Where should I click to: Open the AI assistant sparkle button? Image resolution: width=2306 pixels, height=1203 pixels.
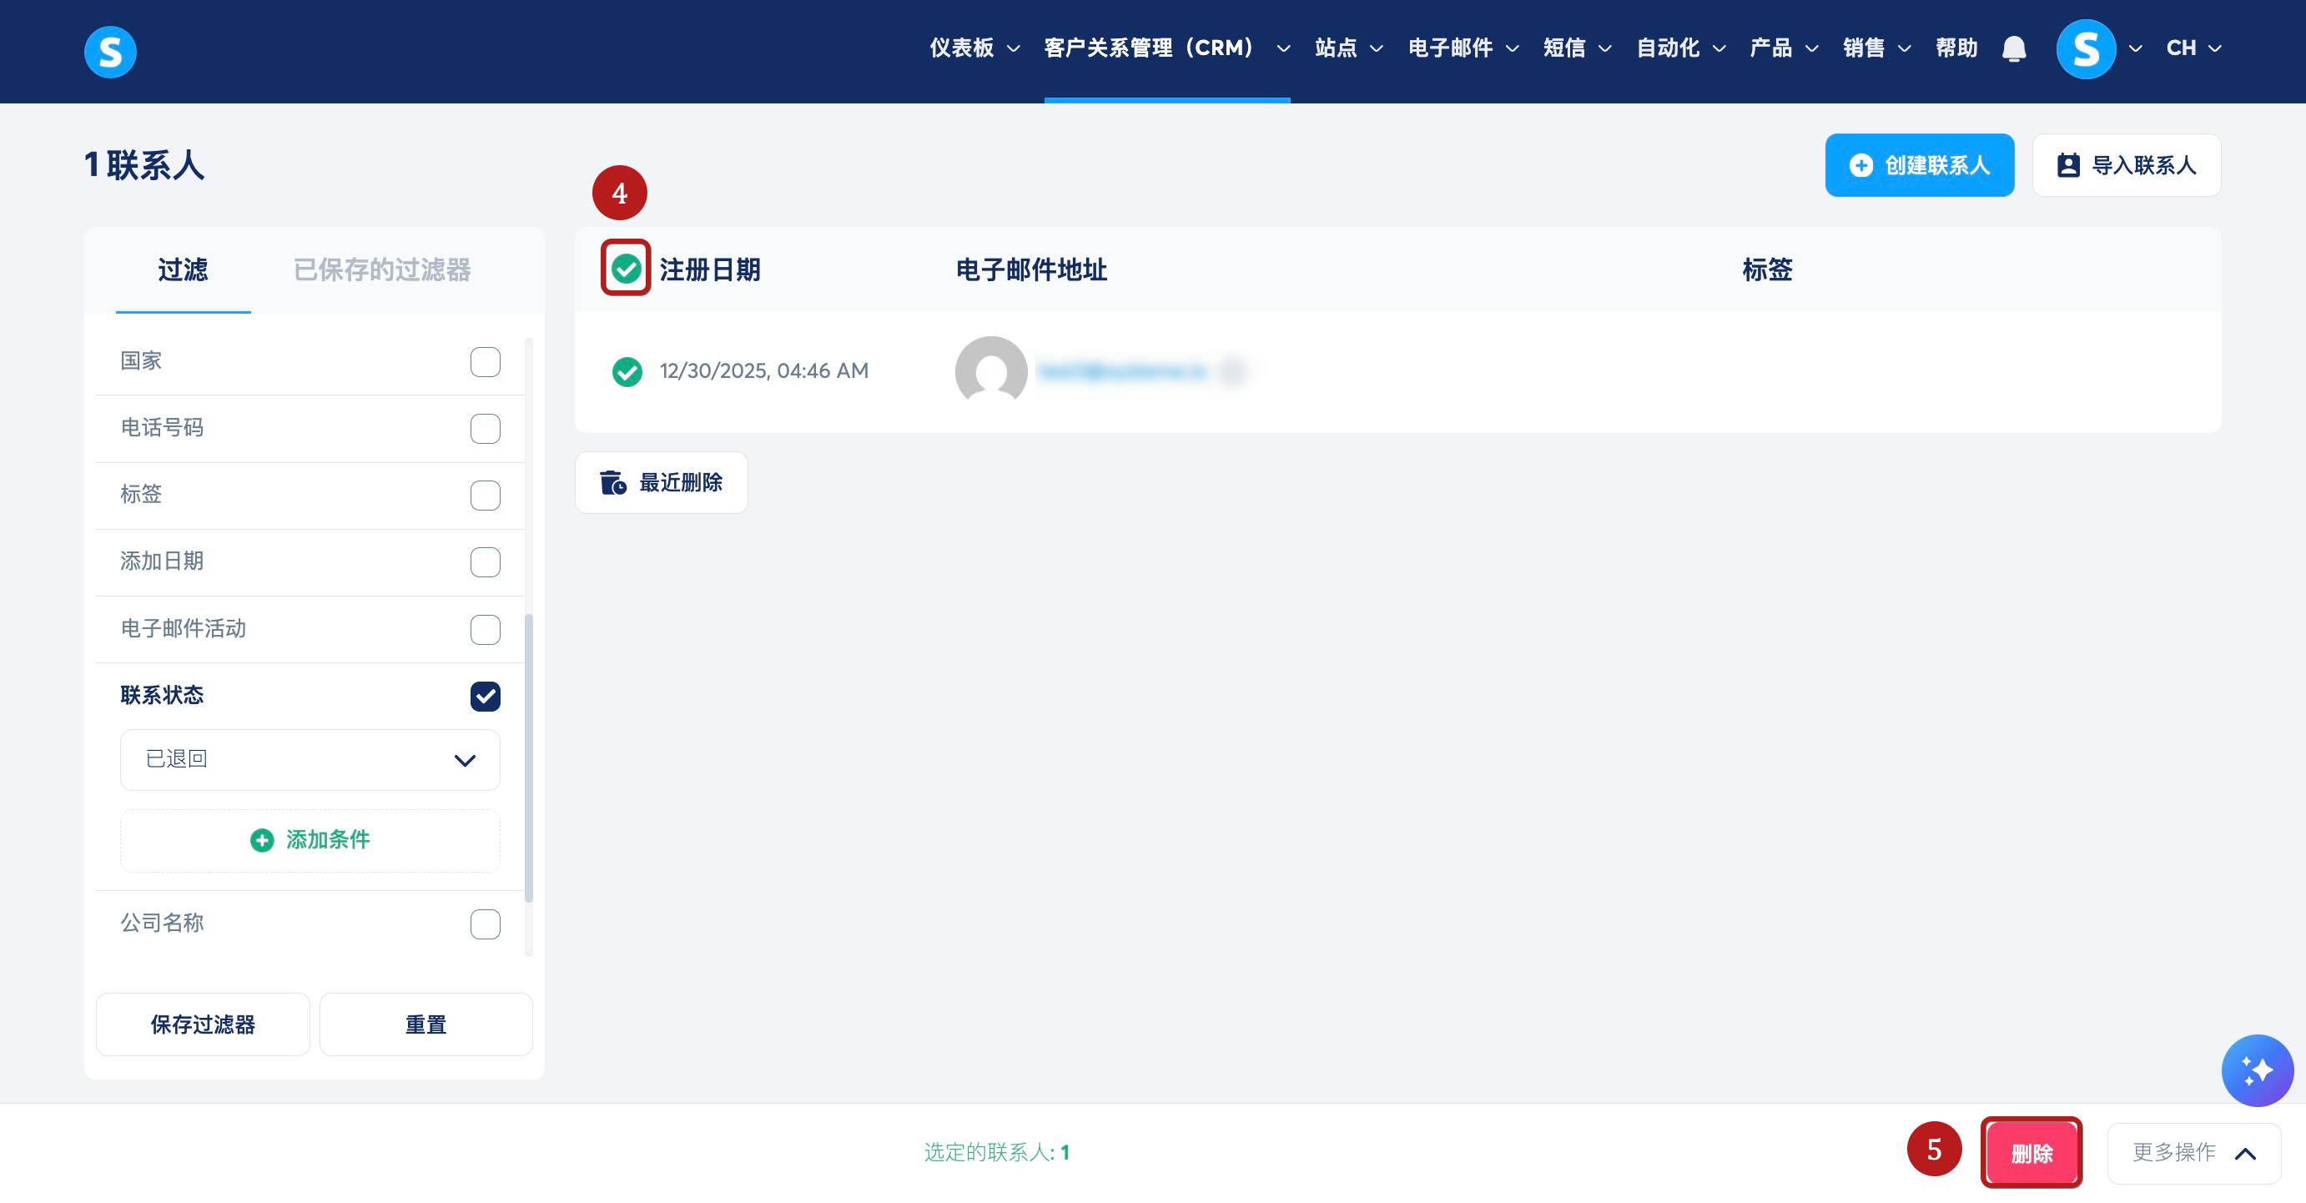click(x=2256, y=1070)
